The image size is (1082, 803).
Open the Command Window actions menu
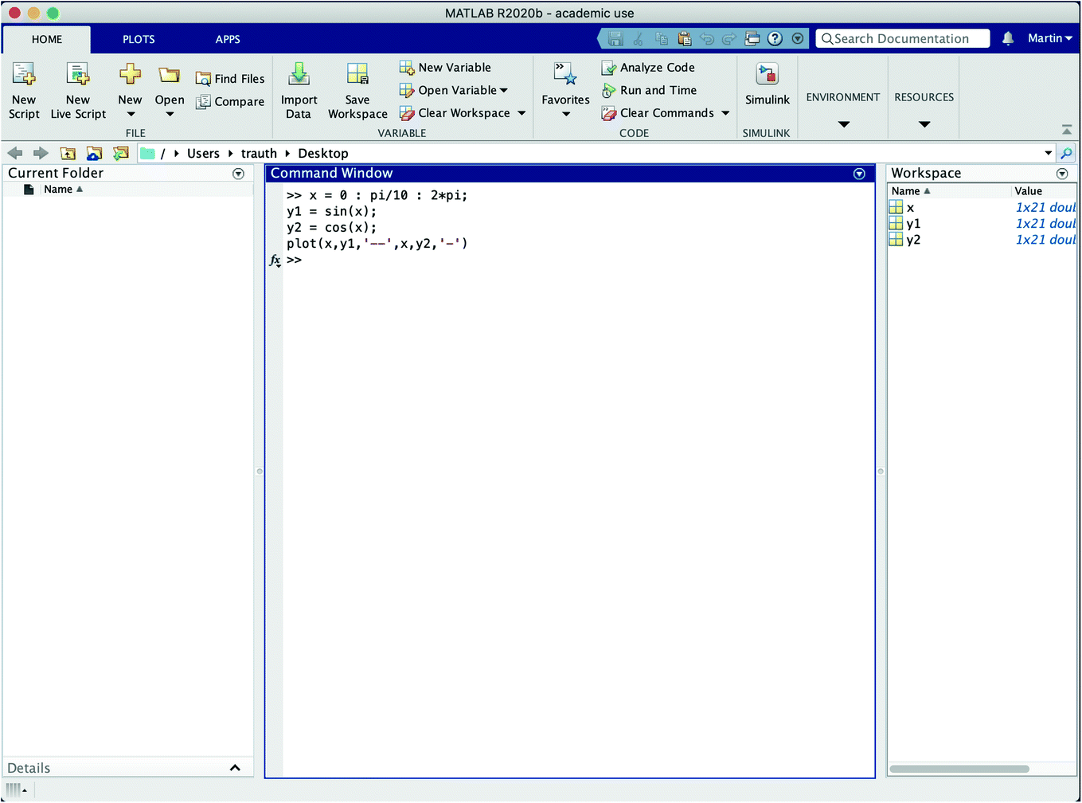point(859,174)
